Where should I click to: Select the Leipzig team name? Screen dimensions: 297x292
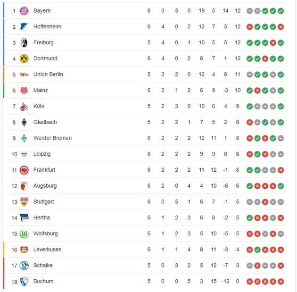[x=42, y=154]
